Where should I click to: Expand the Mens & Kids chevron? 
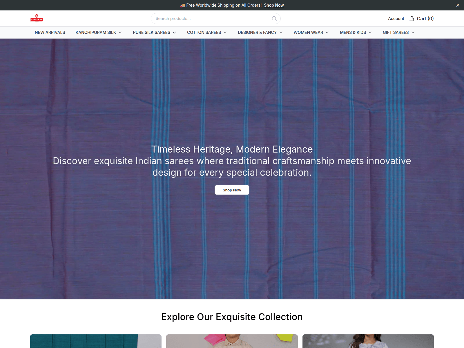(x=370, y=32)
